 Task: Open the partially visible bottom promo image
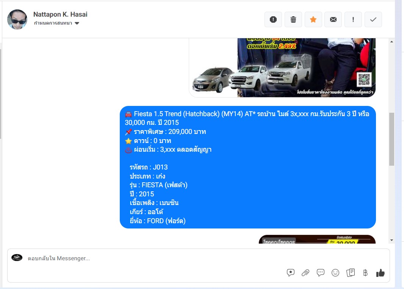pyautogui.click(x=317, y=239)
